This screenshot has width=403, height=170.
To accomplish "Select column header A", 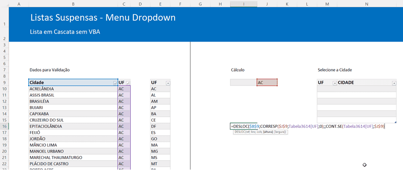I will click(x=19, y=4).
